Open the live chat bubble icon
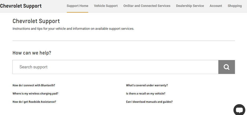Viewport: 247px width, 115px height. click(x=239, y=110)
